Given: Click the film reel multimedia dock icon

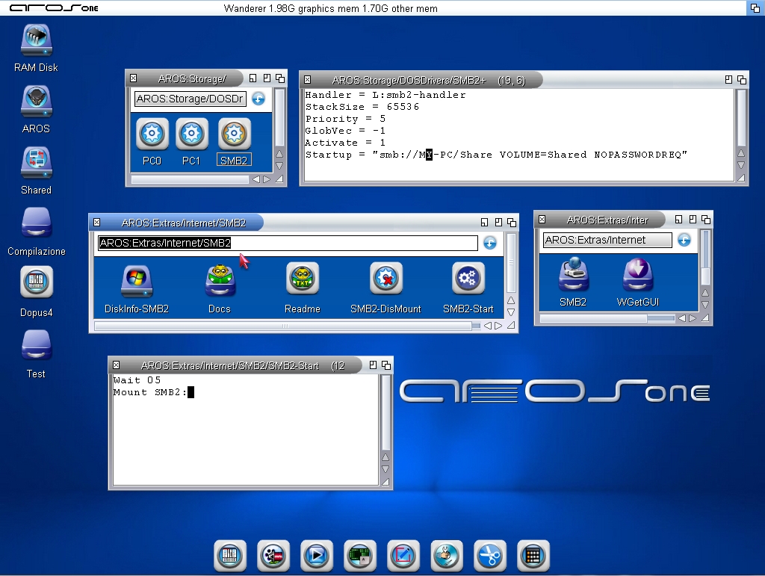Looking at the screenshot, I should (x=273, y=556).
